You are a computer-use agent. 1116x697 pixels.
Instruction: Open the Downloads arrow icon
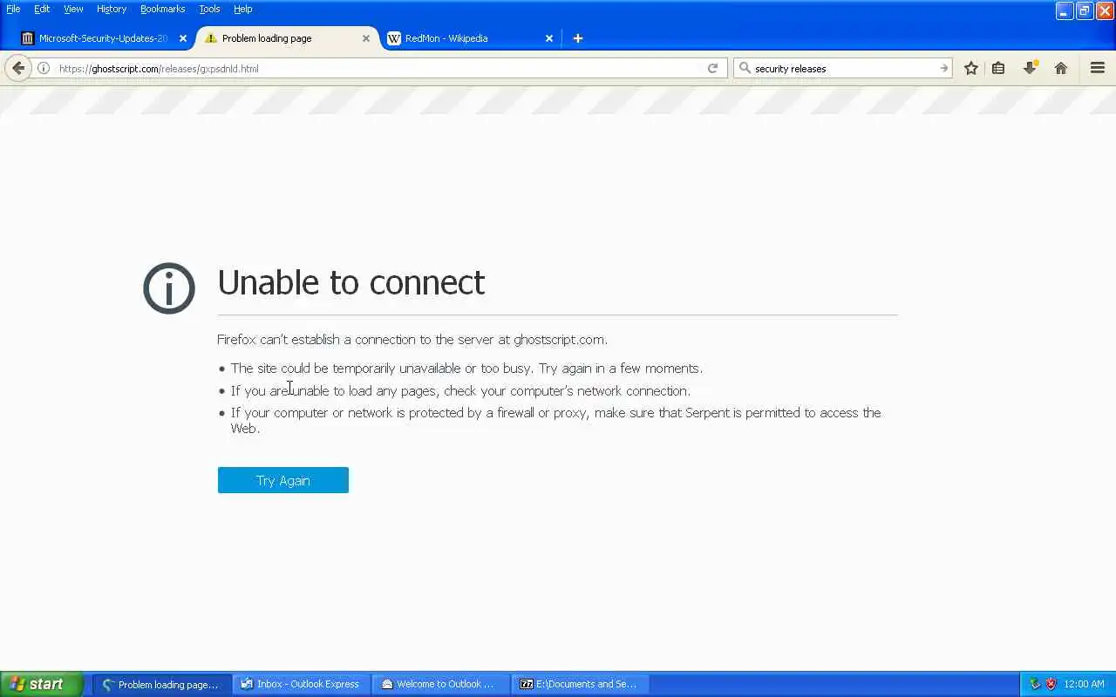(x=1030, y=68)
